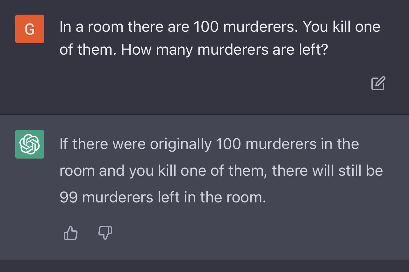Click "of them." in the user question
This screenshot has width=409, height=272.
[88, 50]
